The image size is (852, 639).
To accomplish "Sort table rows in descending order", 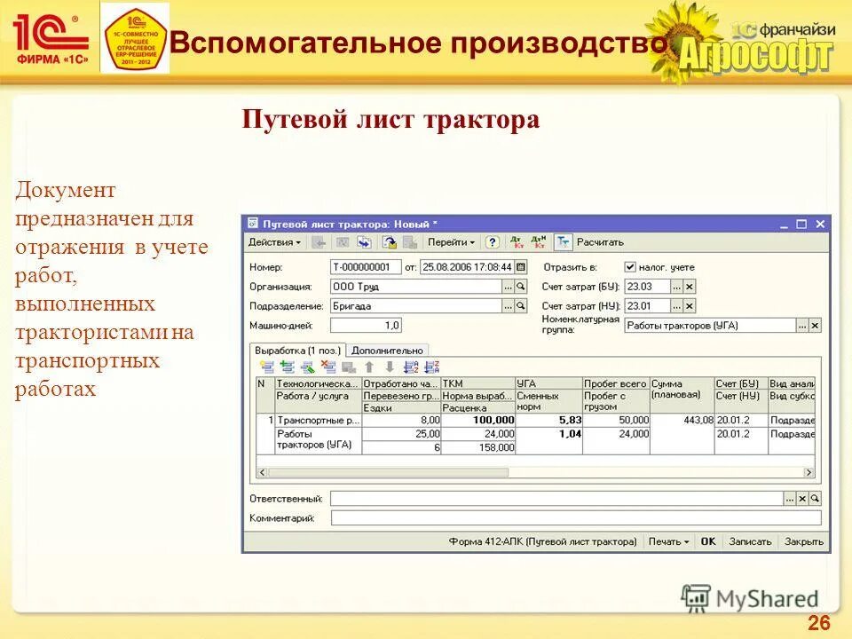I will coord(432,367).
